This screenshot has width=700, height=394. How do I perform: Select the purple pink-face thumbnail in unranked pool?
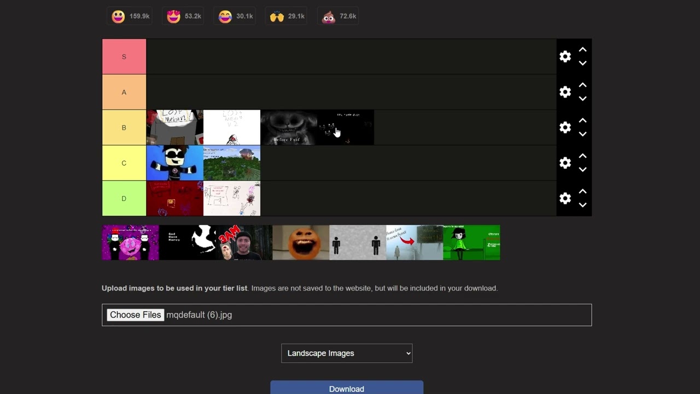(130, 242)
